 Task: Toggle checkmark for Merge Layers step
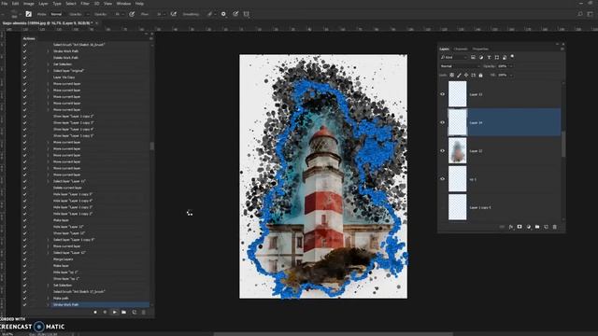tap(25, 259)
